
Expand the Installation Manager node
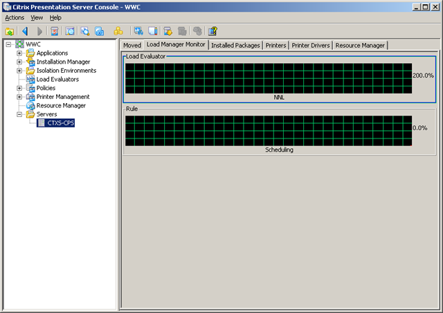click(19, 62)
